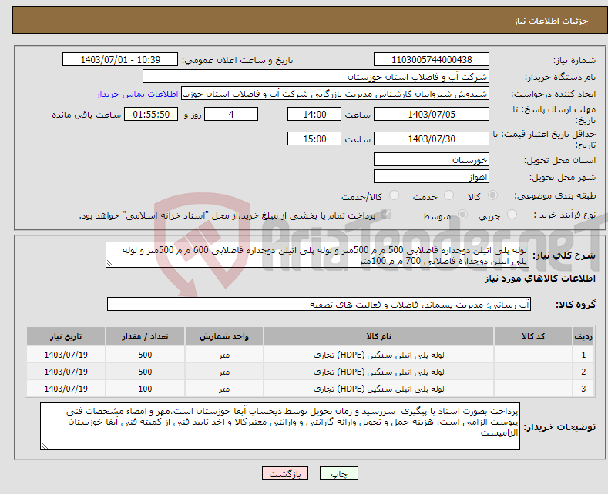Click the تاریخ نیاز column header
Viewport: 608px width, 494px height.
pyautogui.click(x=66, y=336)
